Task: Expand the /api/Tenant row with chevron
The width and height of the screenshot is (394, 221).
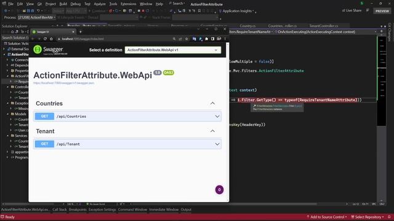Action: pos(217,144)
